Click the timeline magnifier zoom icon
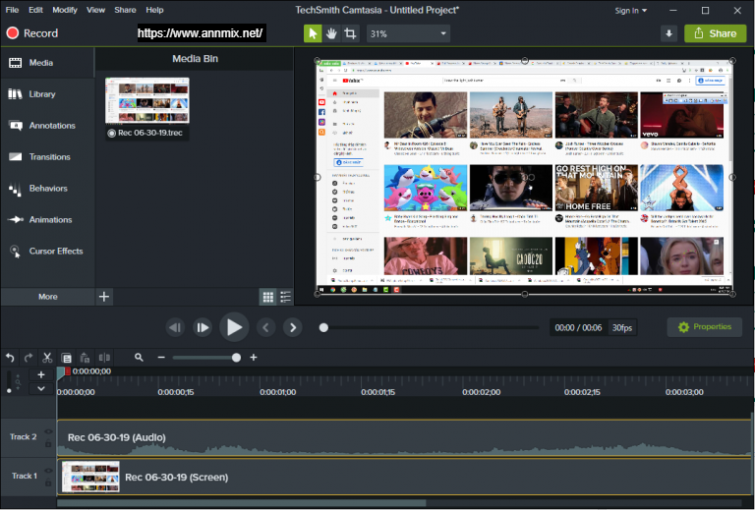Screen dimensions: 755x510 pos(139,357)
